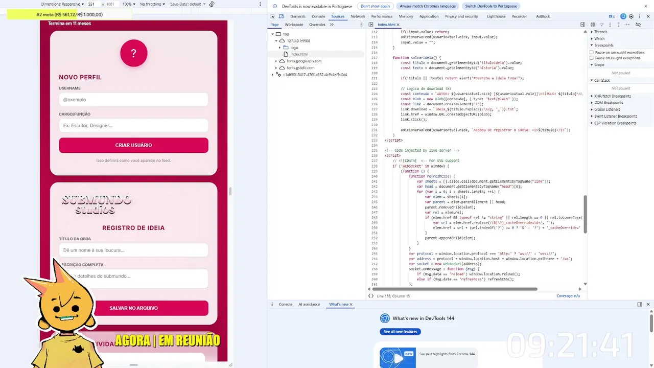Click the pretty-print braces icon
654x368 pixels.
click(371, 296)
